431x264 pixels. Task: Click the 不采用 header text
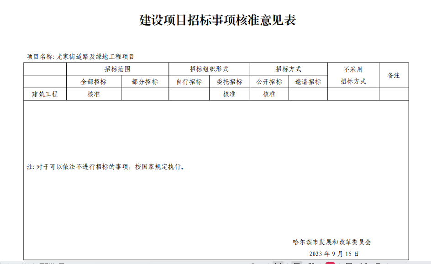353,69
